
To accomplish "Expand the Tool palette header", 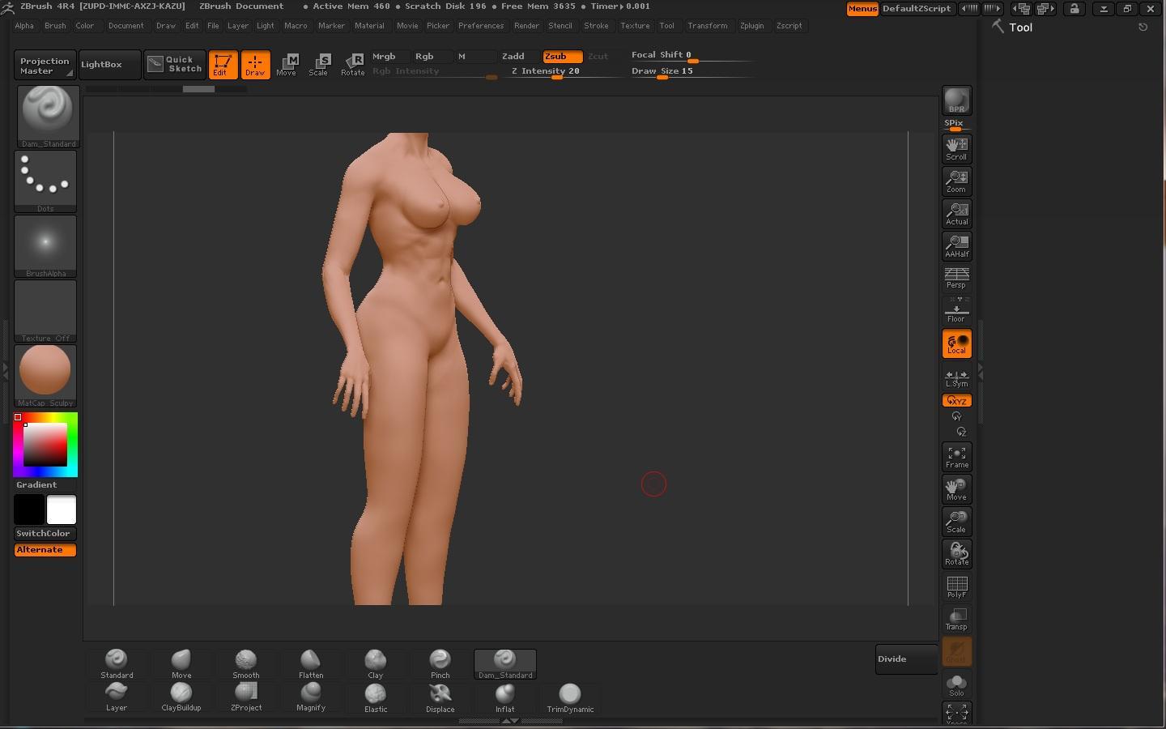I will click(x=1021, y=28).
